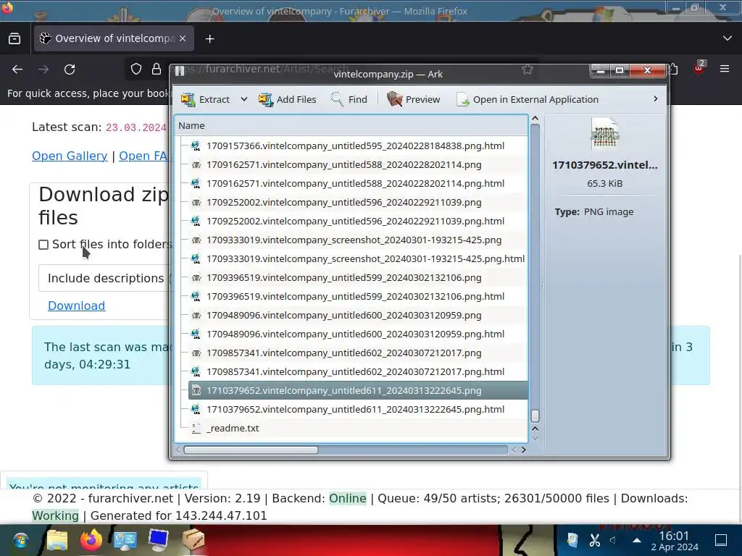Select highlighted 1710379652 untitled611 .png file
The height and width of the screenshot is (556, 742).
[x=358, y=390]
